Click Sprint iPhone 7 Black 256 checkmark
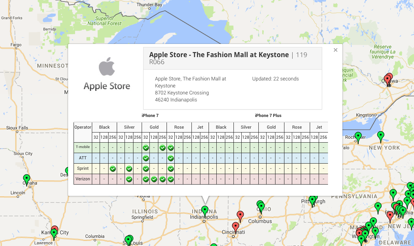Viewport: 414px width, 246px height. click(113, 169)
